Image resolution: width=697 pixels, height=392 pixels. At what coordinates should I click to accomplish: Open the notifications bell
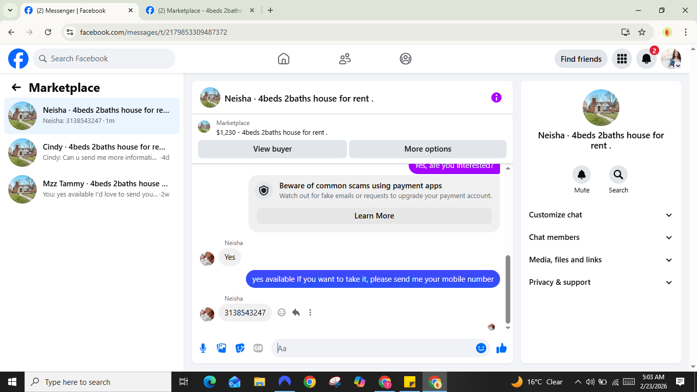pyautogui.click(x=646, y=59)
